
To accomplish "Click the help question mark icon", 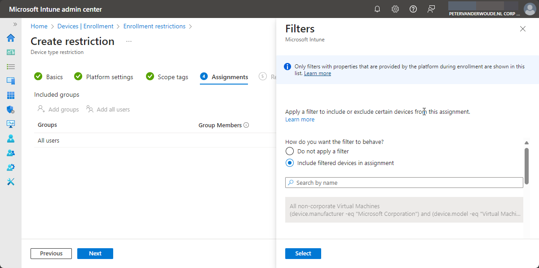I will coord(413,9).
